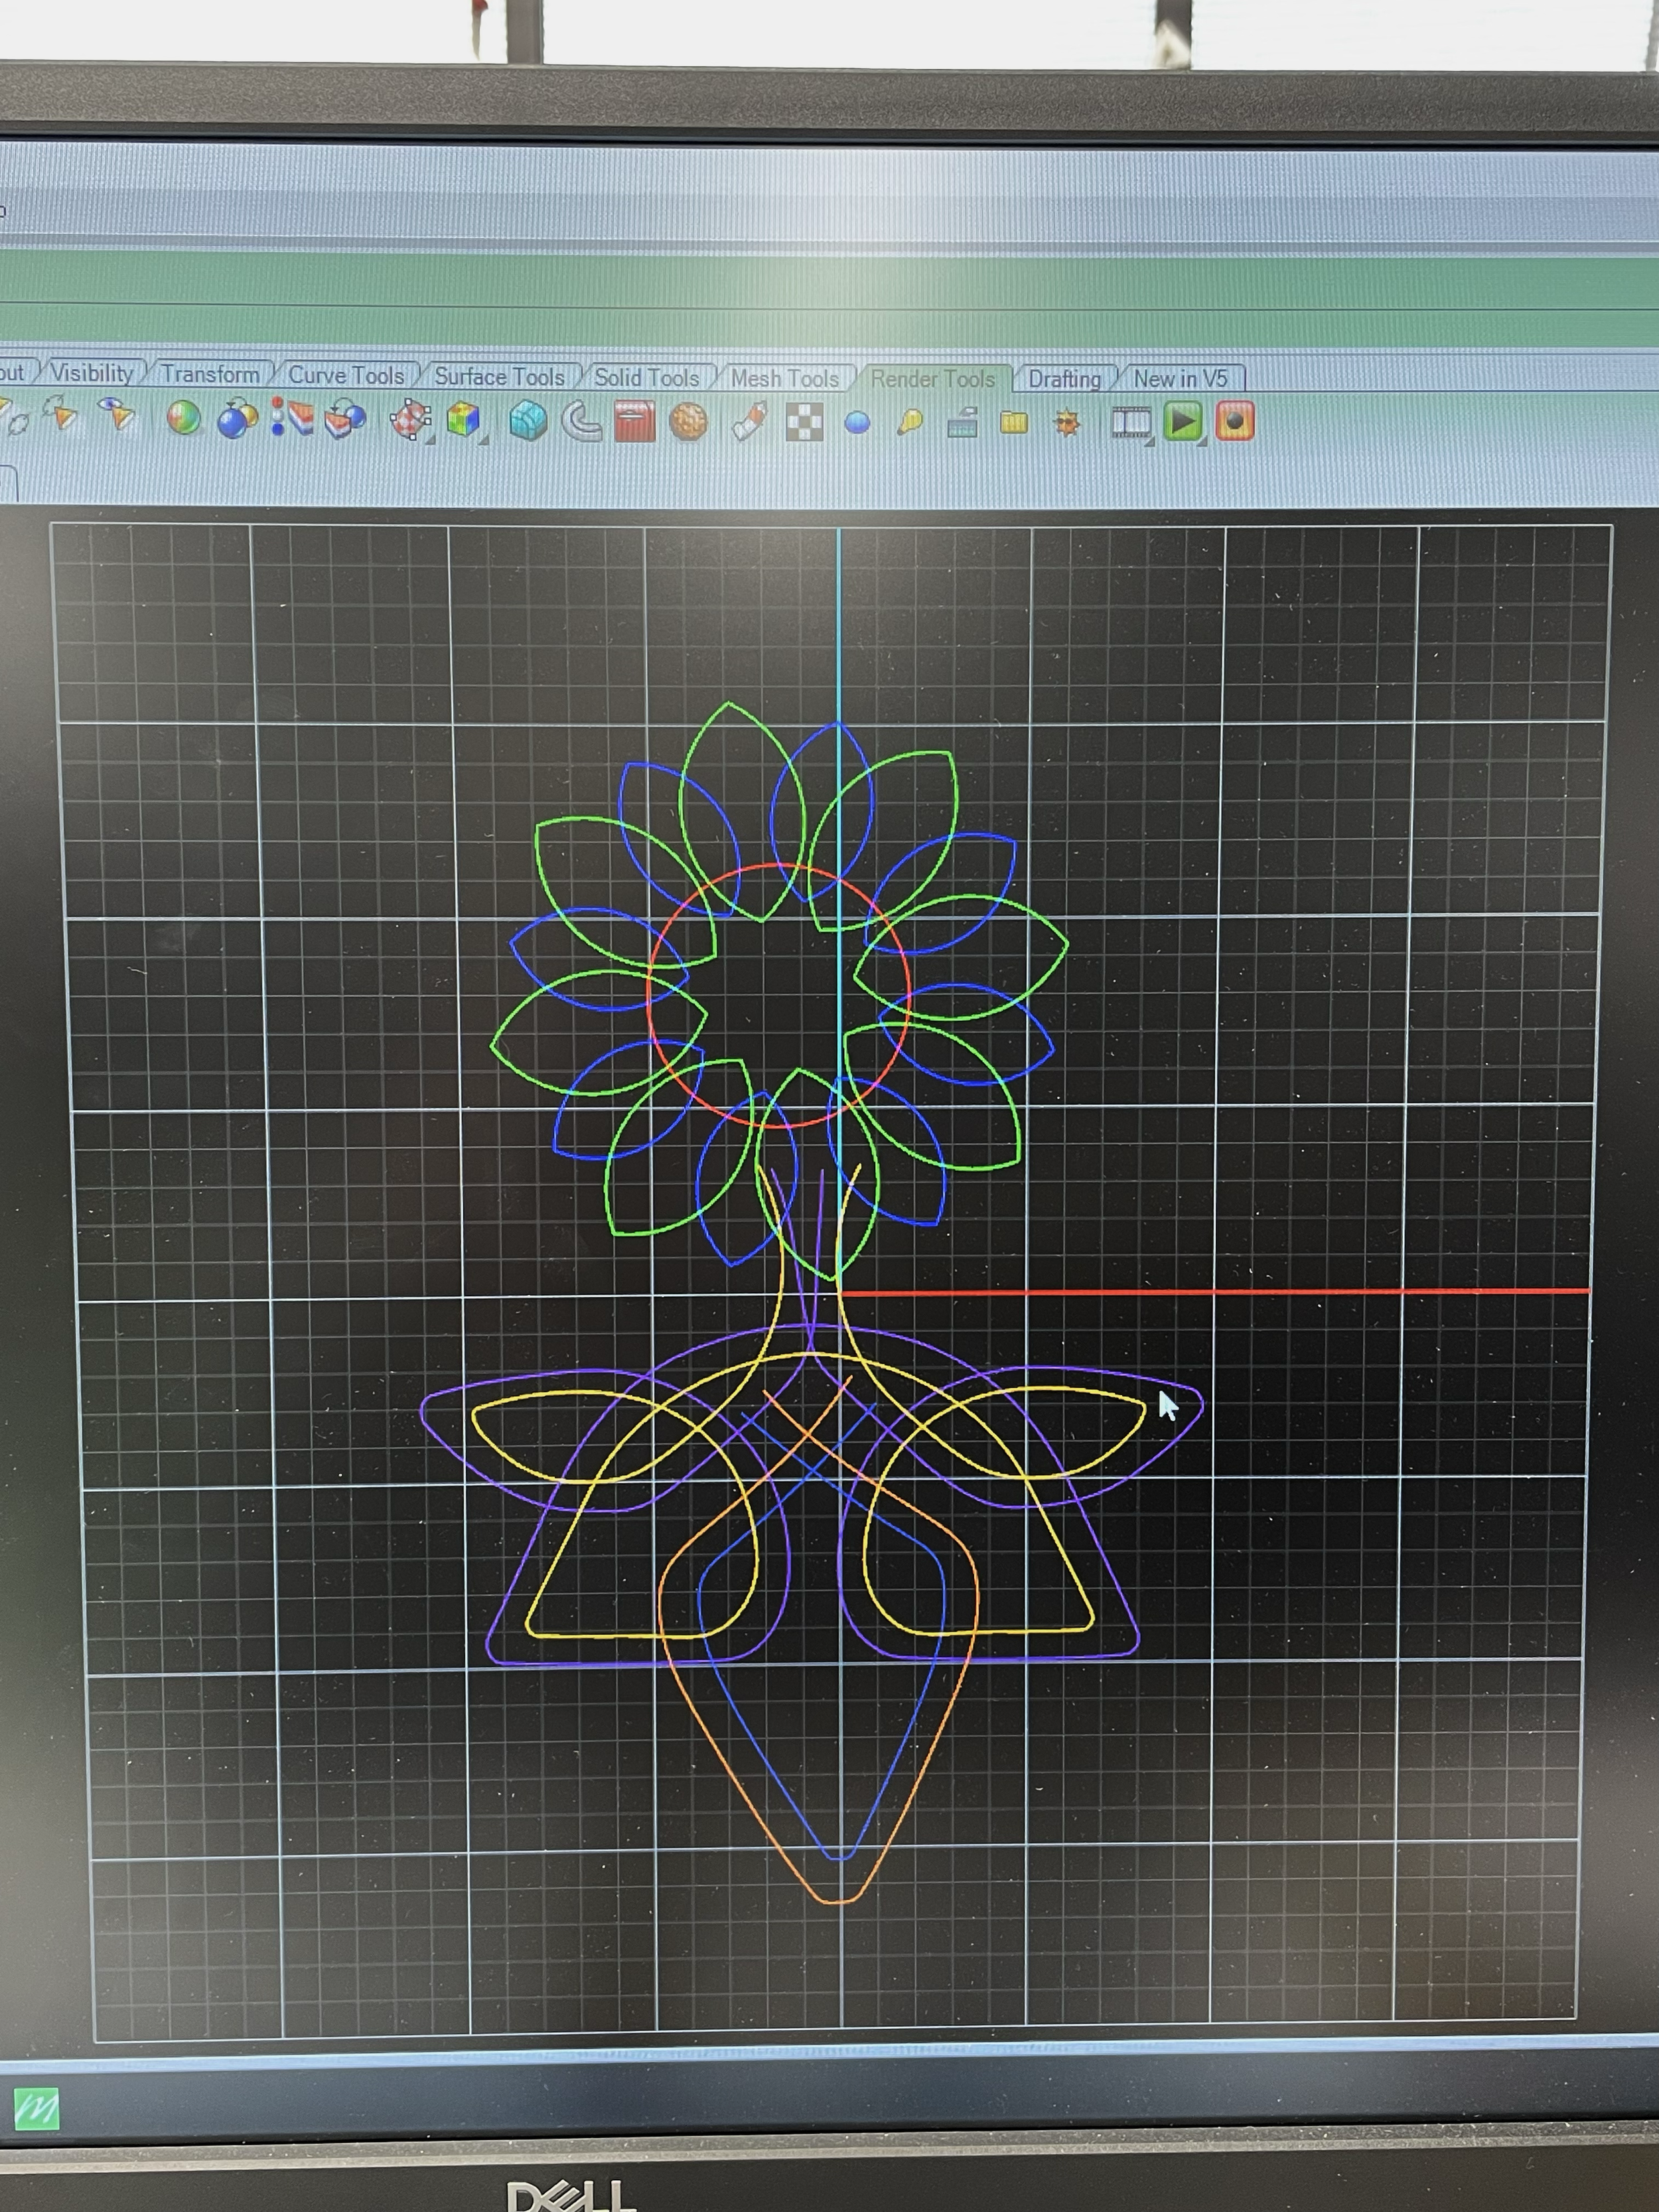Click the orange textured sphere icon

688,422
